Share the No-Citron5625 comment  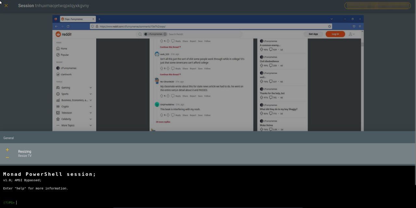185,96
